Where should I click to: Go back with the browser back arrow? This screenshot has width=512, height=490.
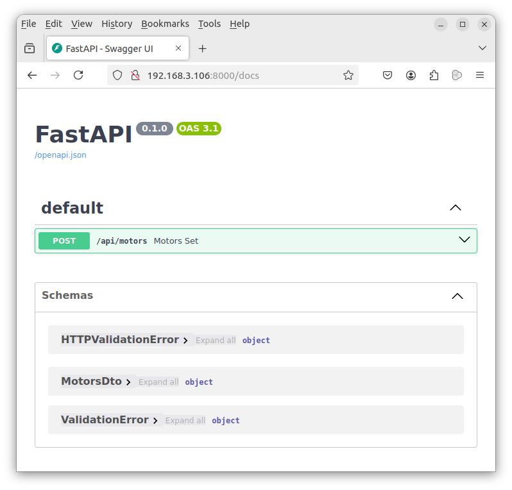pyautogui.click(x=32, y=76)
